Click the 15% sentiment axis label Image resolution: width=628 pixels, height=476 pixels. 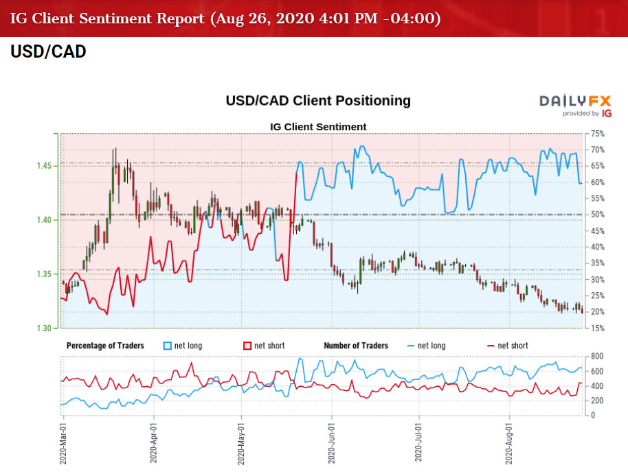point(598,328)
